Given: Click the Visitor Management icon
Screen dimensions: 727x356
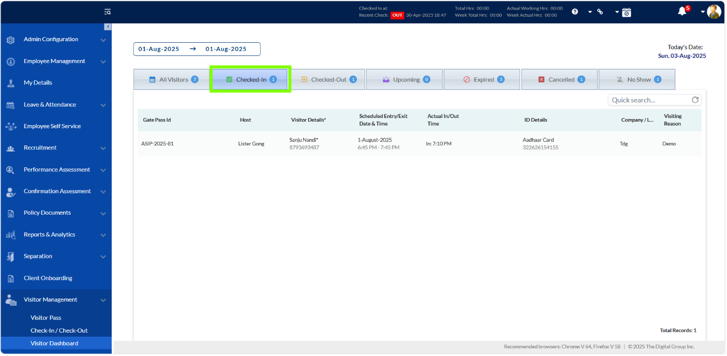Looking at the screenshot, I should tap(11, 300).
